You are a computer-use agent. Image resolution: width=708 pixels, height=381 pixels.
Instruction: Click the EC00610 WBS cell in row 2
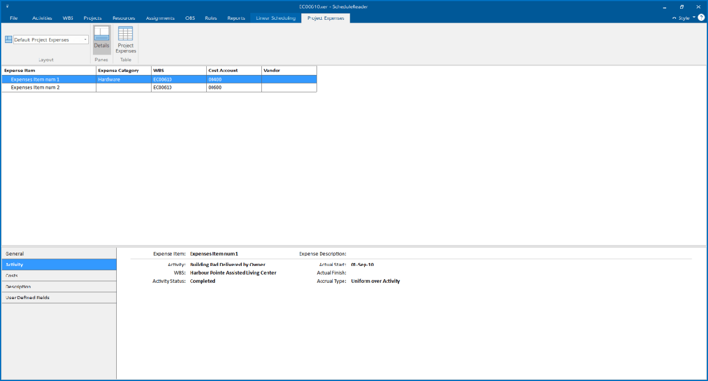pyautogui.click(x=179, y=88)
